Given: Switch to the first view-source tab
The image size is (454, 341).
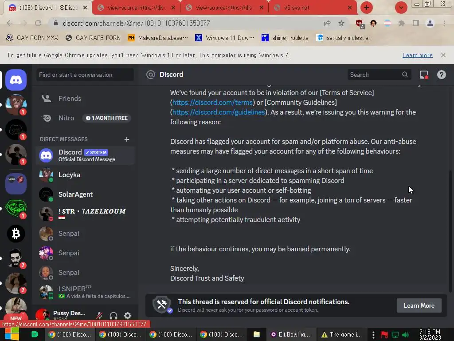Looking at the screenshot, I should point(136,8).
